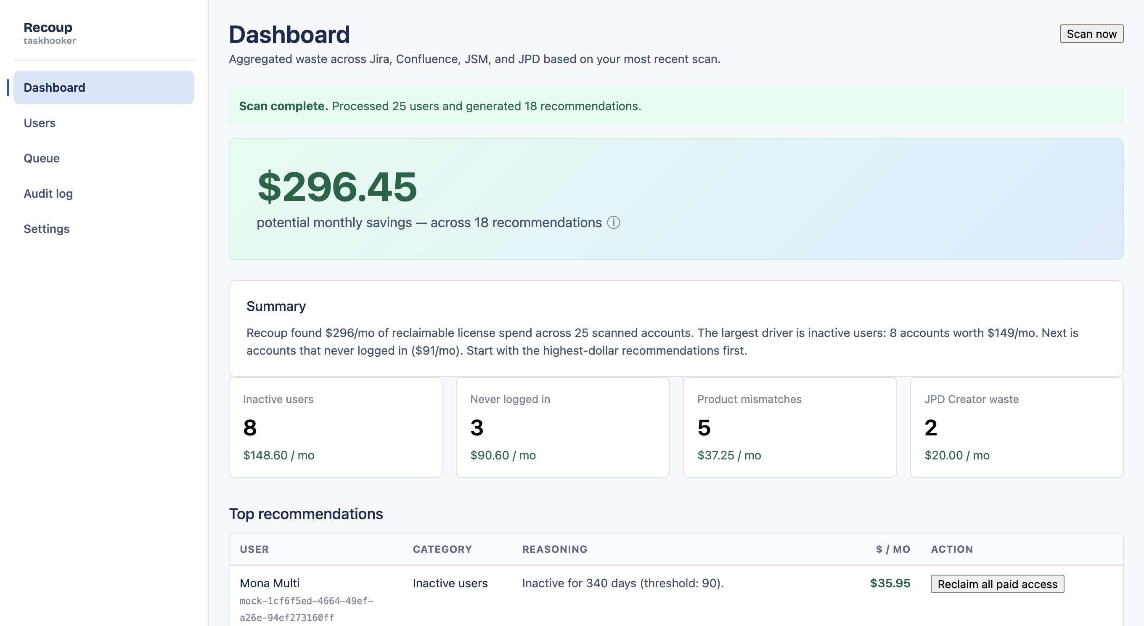
Task: Click the $90.60 / mo value
Action: point(503,455)
